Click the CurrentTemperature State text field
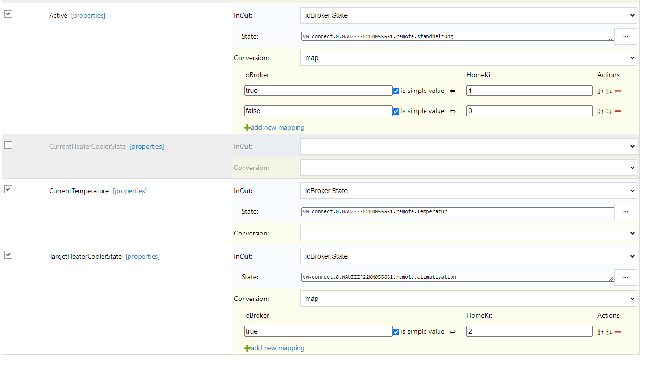 tap(457, 211)
